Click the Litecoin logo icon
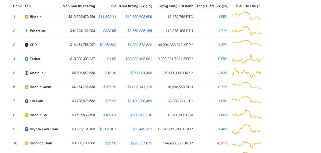321x153 pixels. point(26,101)
